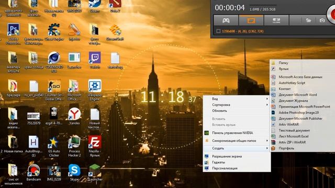Viewport: 335px width, 188px height.
Task: Open Bandicam output folder icon
Action: pyautogui.click(x=308, y=20)
